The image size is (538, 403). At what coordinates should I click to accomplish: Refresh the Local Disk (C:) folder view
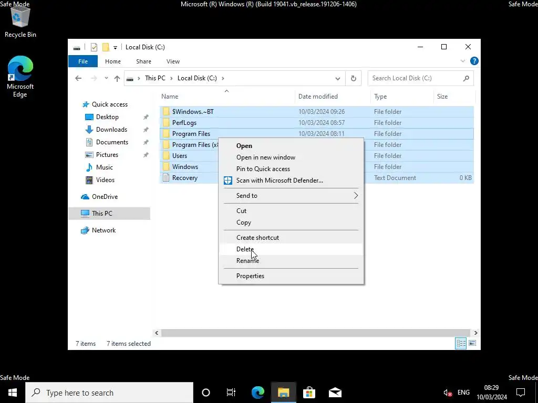pyautogui.click(x=354, y=79)
